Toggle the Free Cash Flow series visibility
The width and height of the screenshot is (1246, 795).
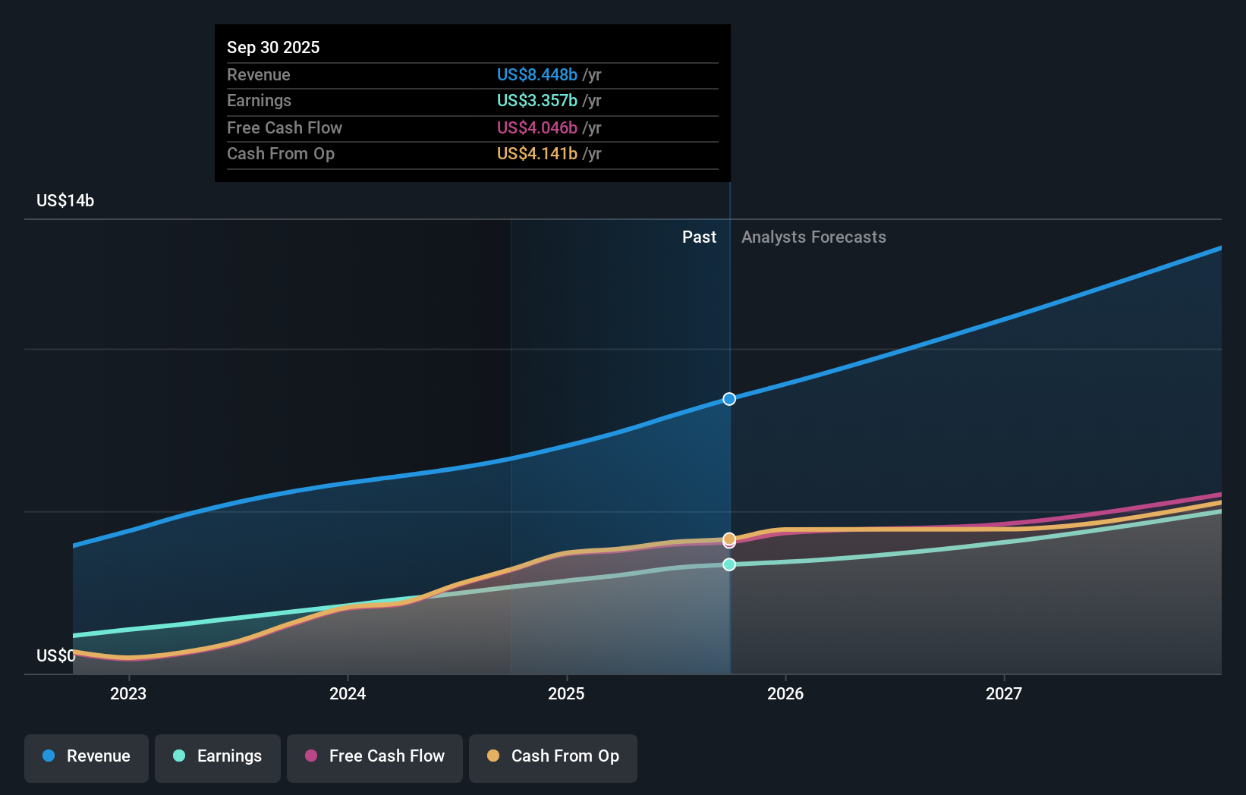(374, 756)
